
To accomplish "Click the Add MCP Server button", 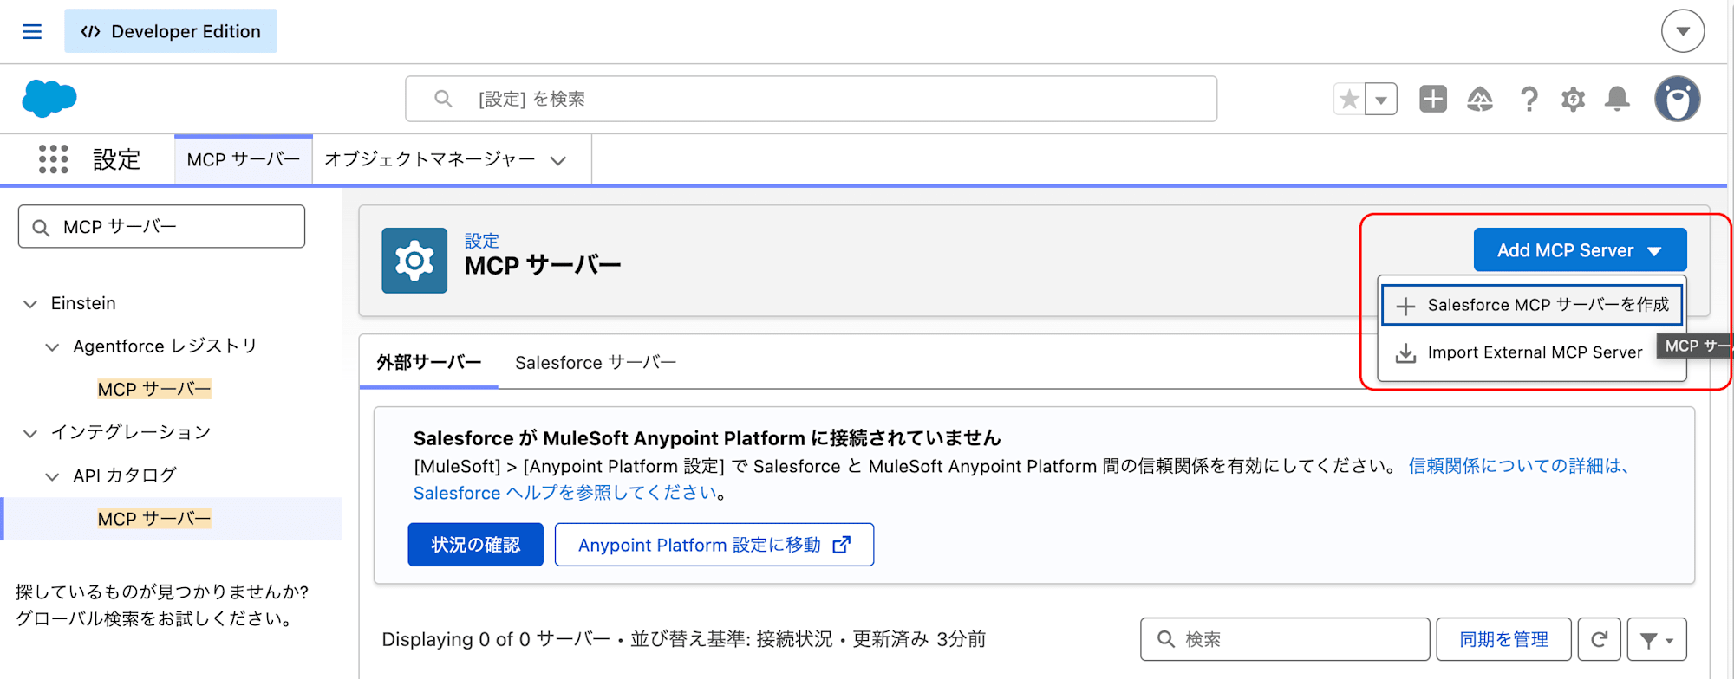I will coord(1580,250).
